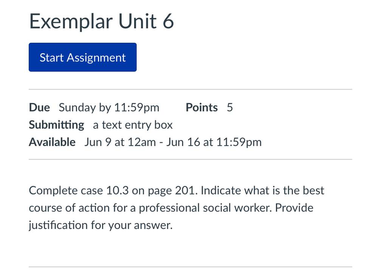Select the Exemplar Unit 6 title
The image size is (387, 272).
pyautogui.click(x=101, y=22)
